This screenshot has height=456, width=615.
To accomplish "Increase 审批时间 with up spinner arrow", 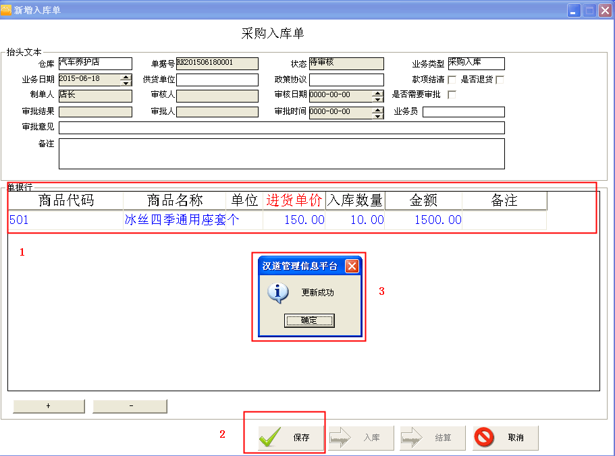I will [377, 110].
